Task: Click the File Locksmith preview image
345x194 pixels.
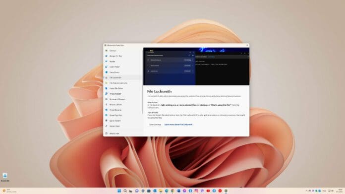Action: pyautogui.click(x=196, y=66)
